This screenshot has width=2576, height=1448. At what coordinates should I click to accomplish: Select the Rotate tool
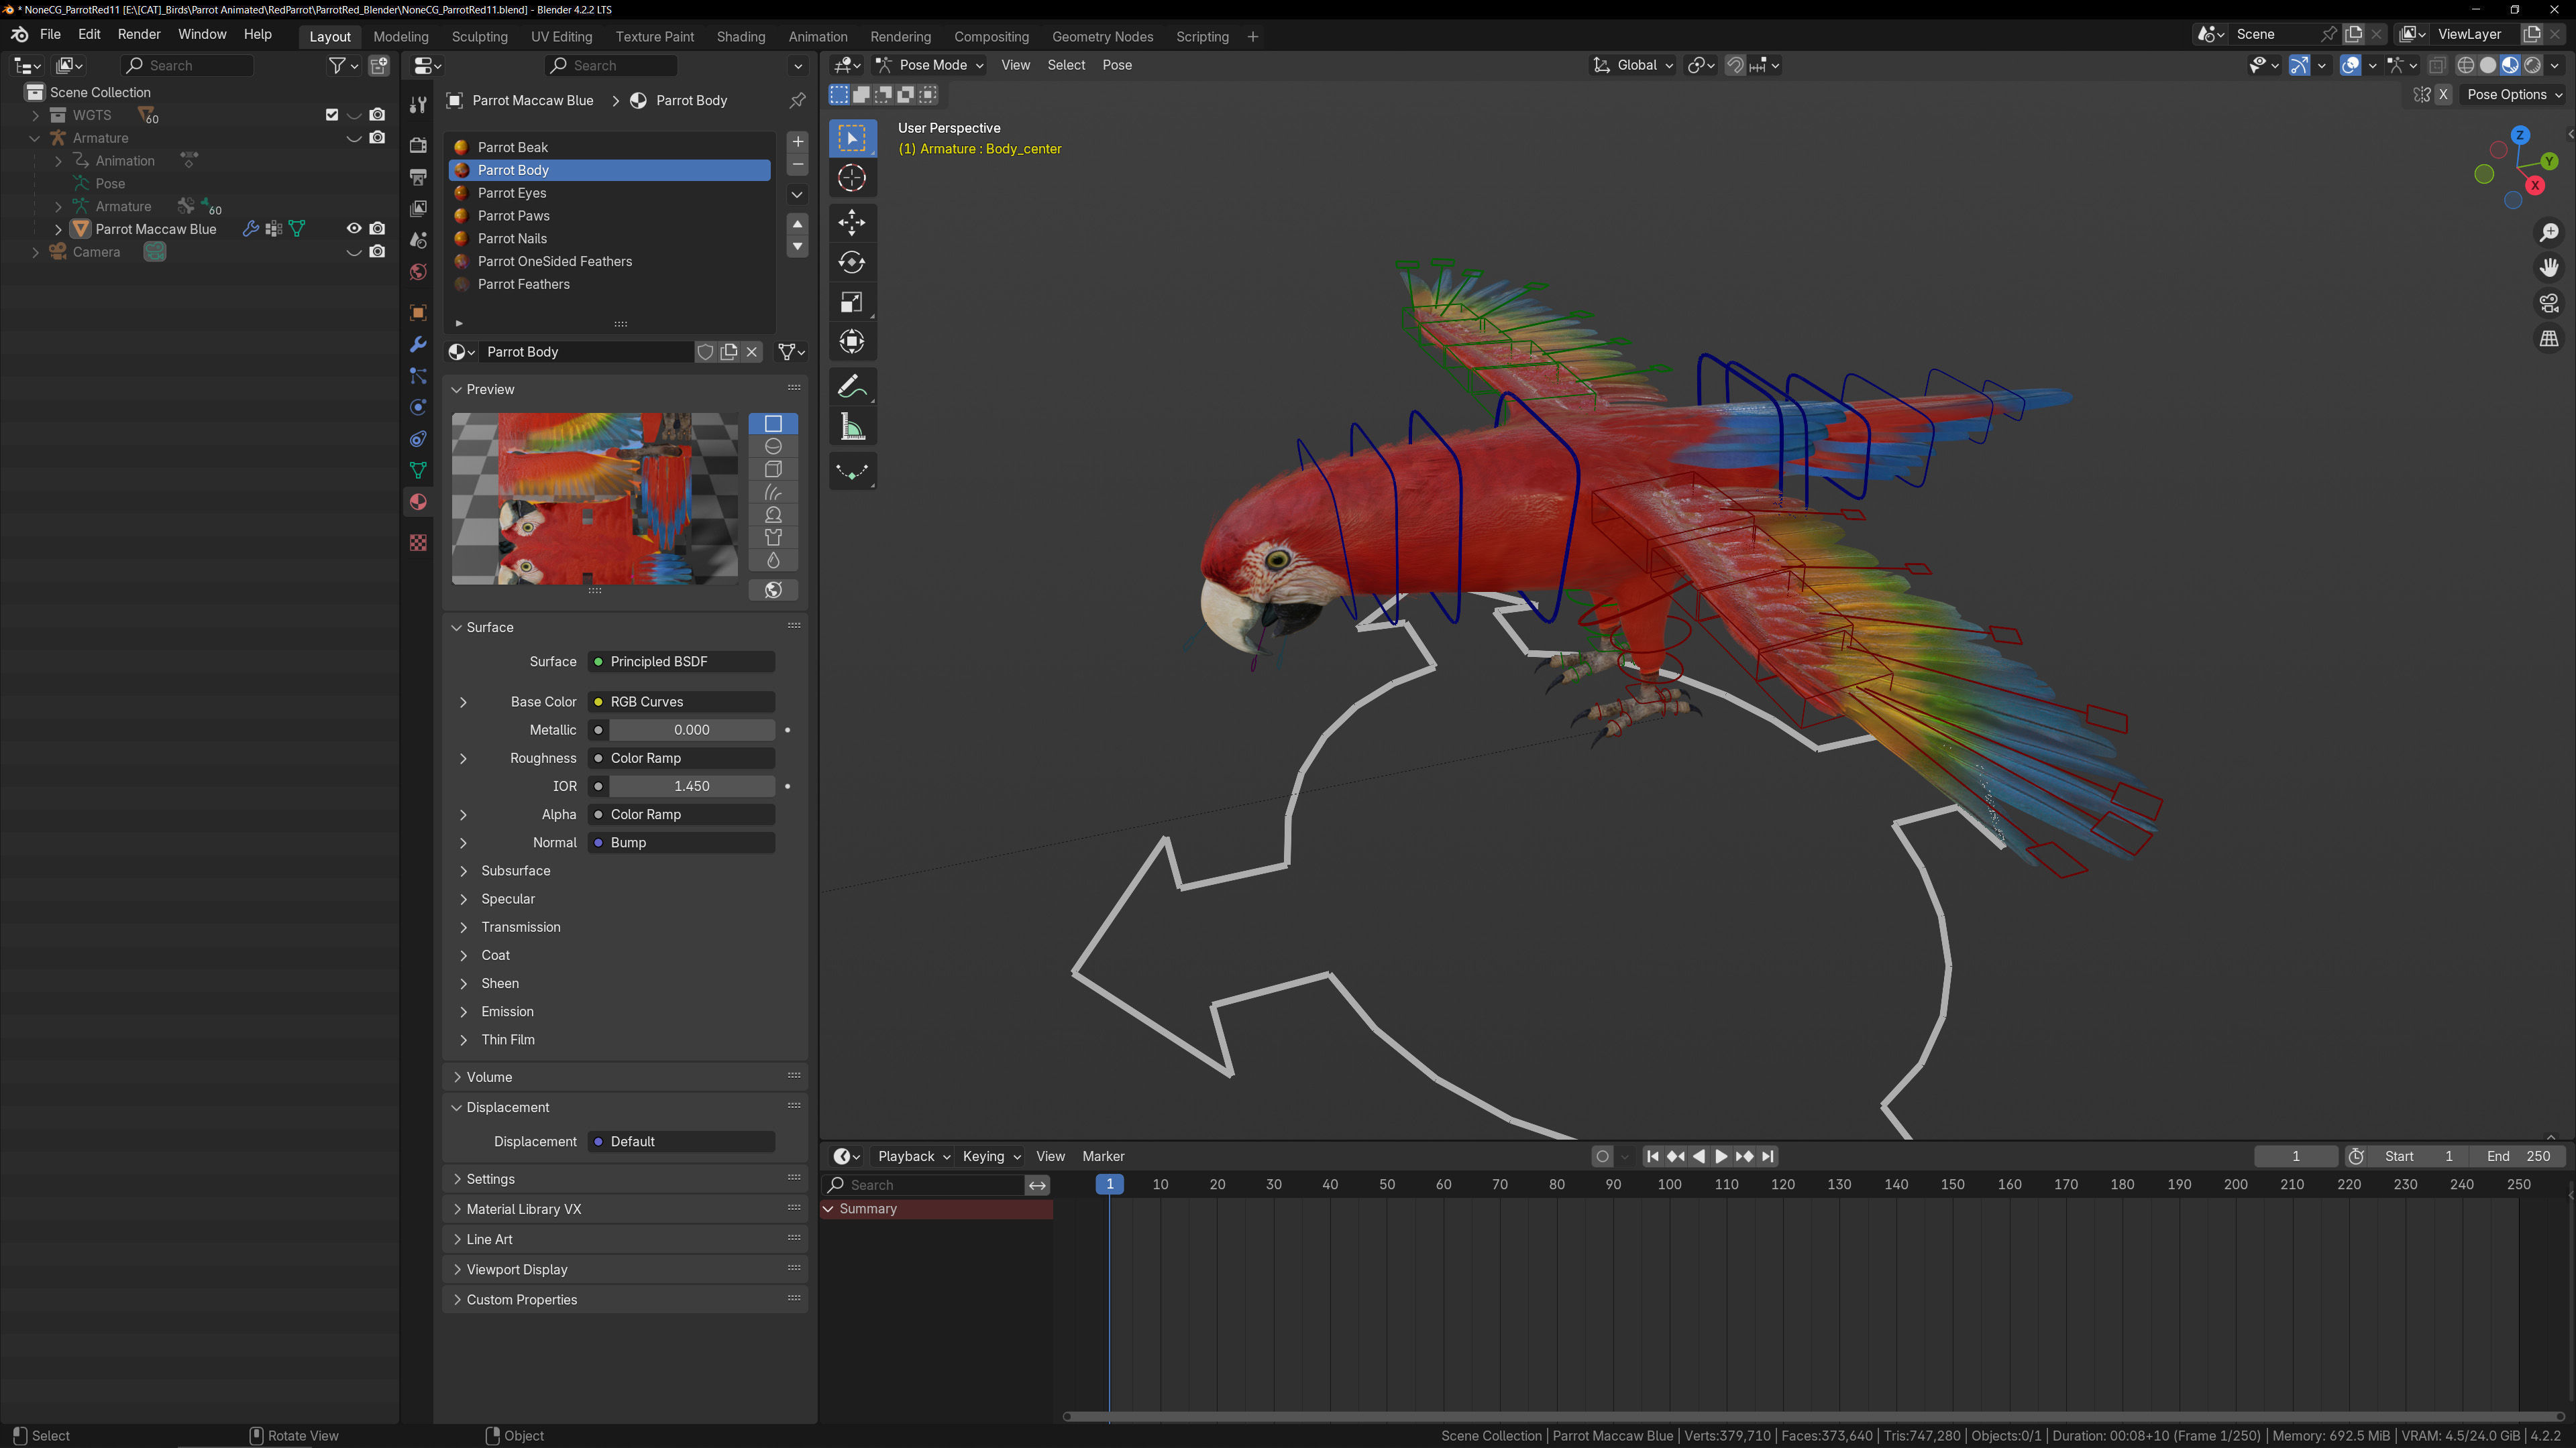pyautogui.click(x=852, y=262)
